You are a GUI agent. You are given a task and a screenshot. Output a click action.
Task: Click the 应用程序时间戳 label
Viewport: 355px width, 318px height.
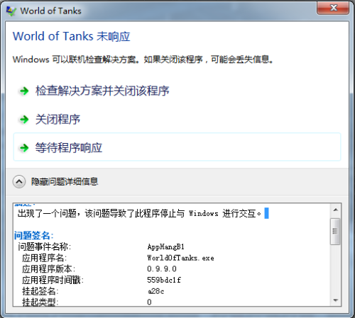tap(53, 280)
